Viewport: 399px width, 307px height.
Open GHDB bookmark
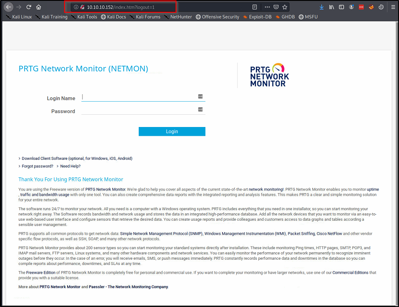tap(285, 17)
